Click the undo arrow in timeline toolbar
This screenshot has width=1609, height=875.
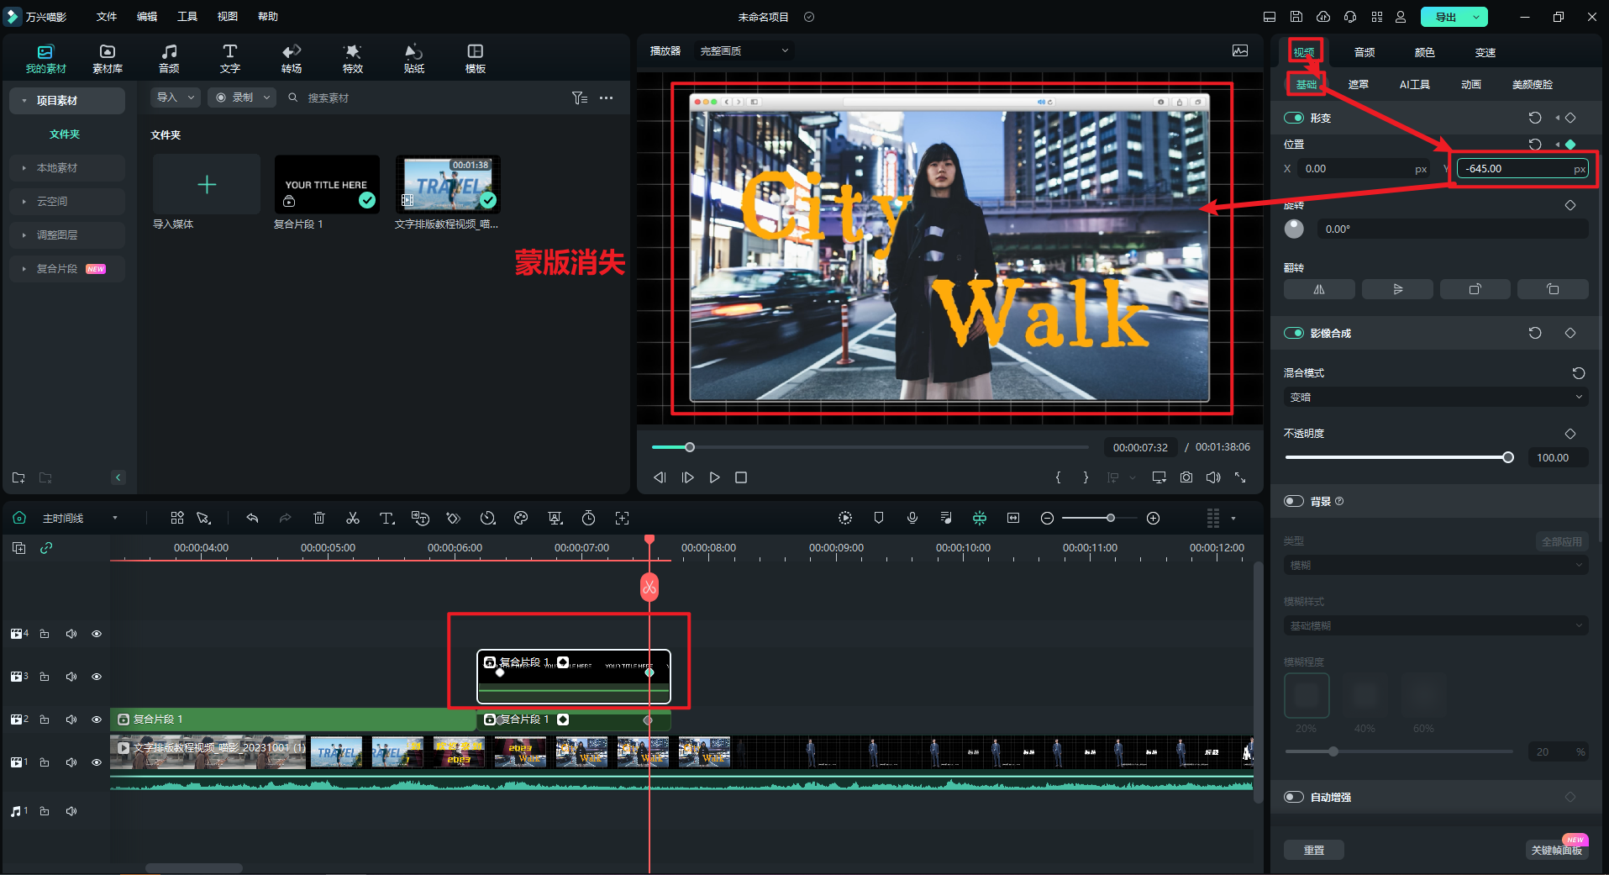252,519
